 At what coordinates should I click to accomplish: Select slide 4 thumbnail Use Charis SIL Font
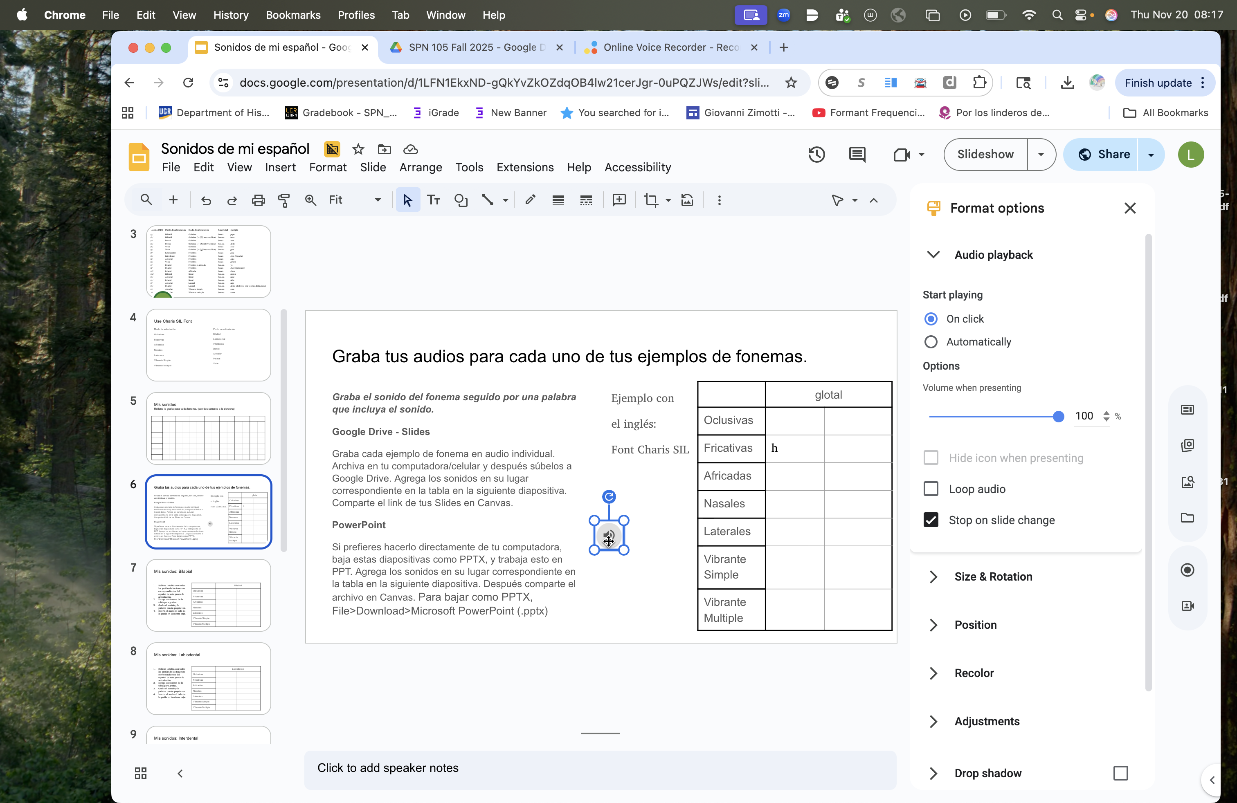coord(209,345)
